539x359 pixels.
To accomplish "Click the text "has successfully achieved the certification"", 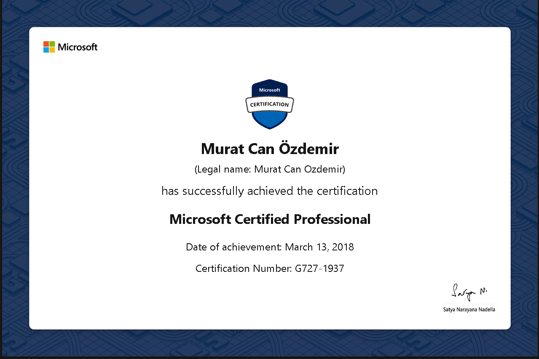I will (x=270, y=191).
